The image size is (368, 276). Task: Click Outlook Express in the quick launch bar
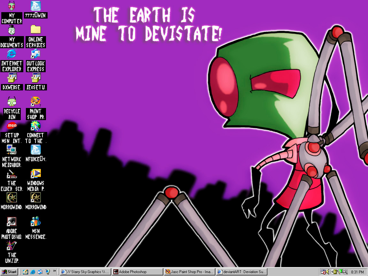pyautogui.click(x=40, y=272)
